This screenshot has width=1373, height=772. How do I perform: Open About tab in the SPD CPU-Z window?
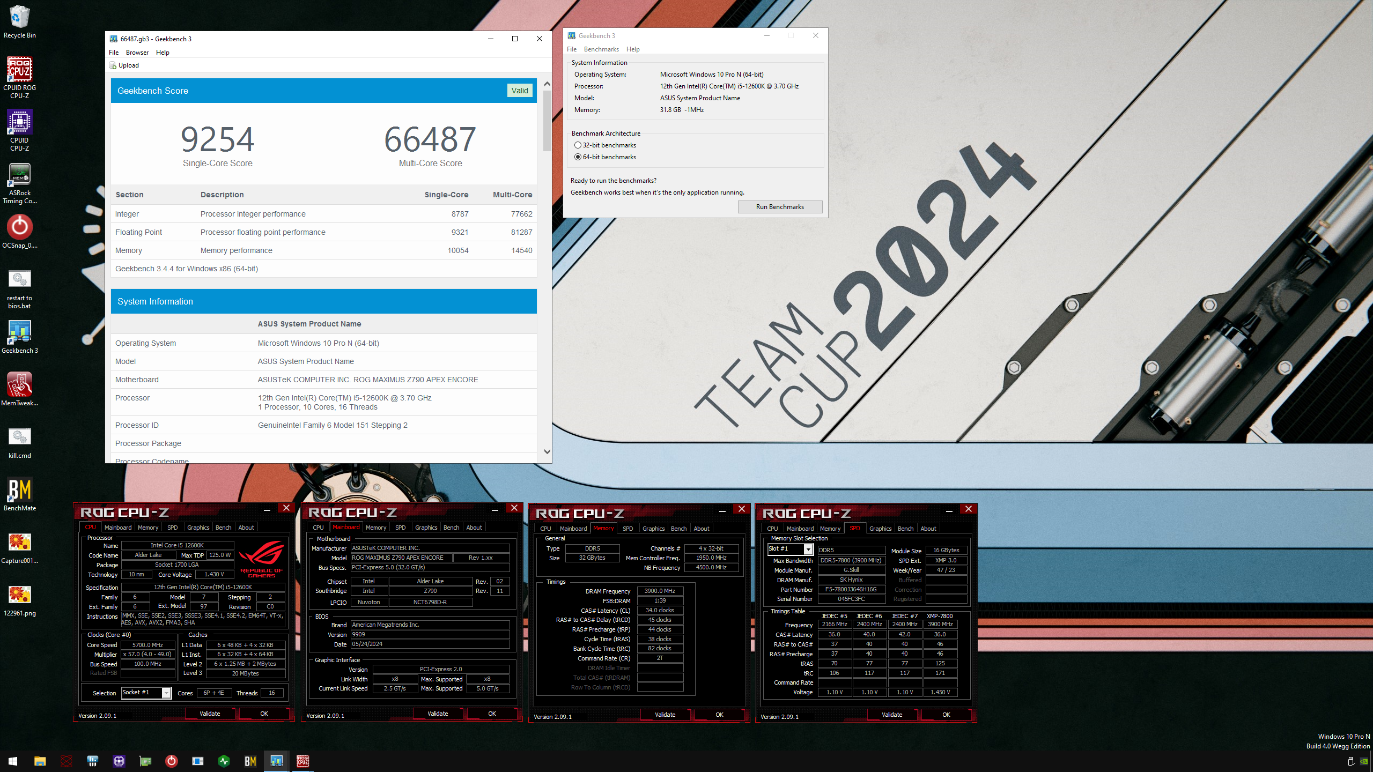(928, 529)
